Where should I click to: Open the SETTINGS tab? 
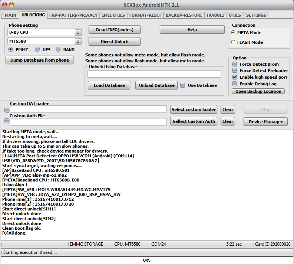[x=256, y=15]
